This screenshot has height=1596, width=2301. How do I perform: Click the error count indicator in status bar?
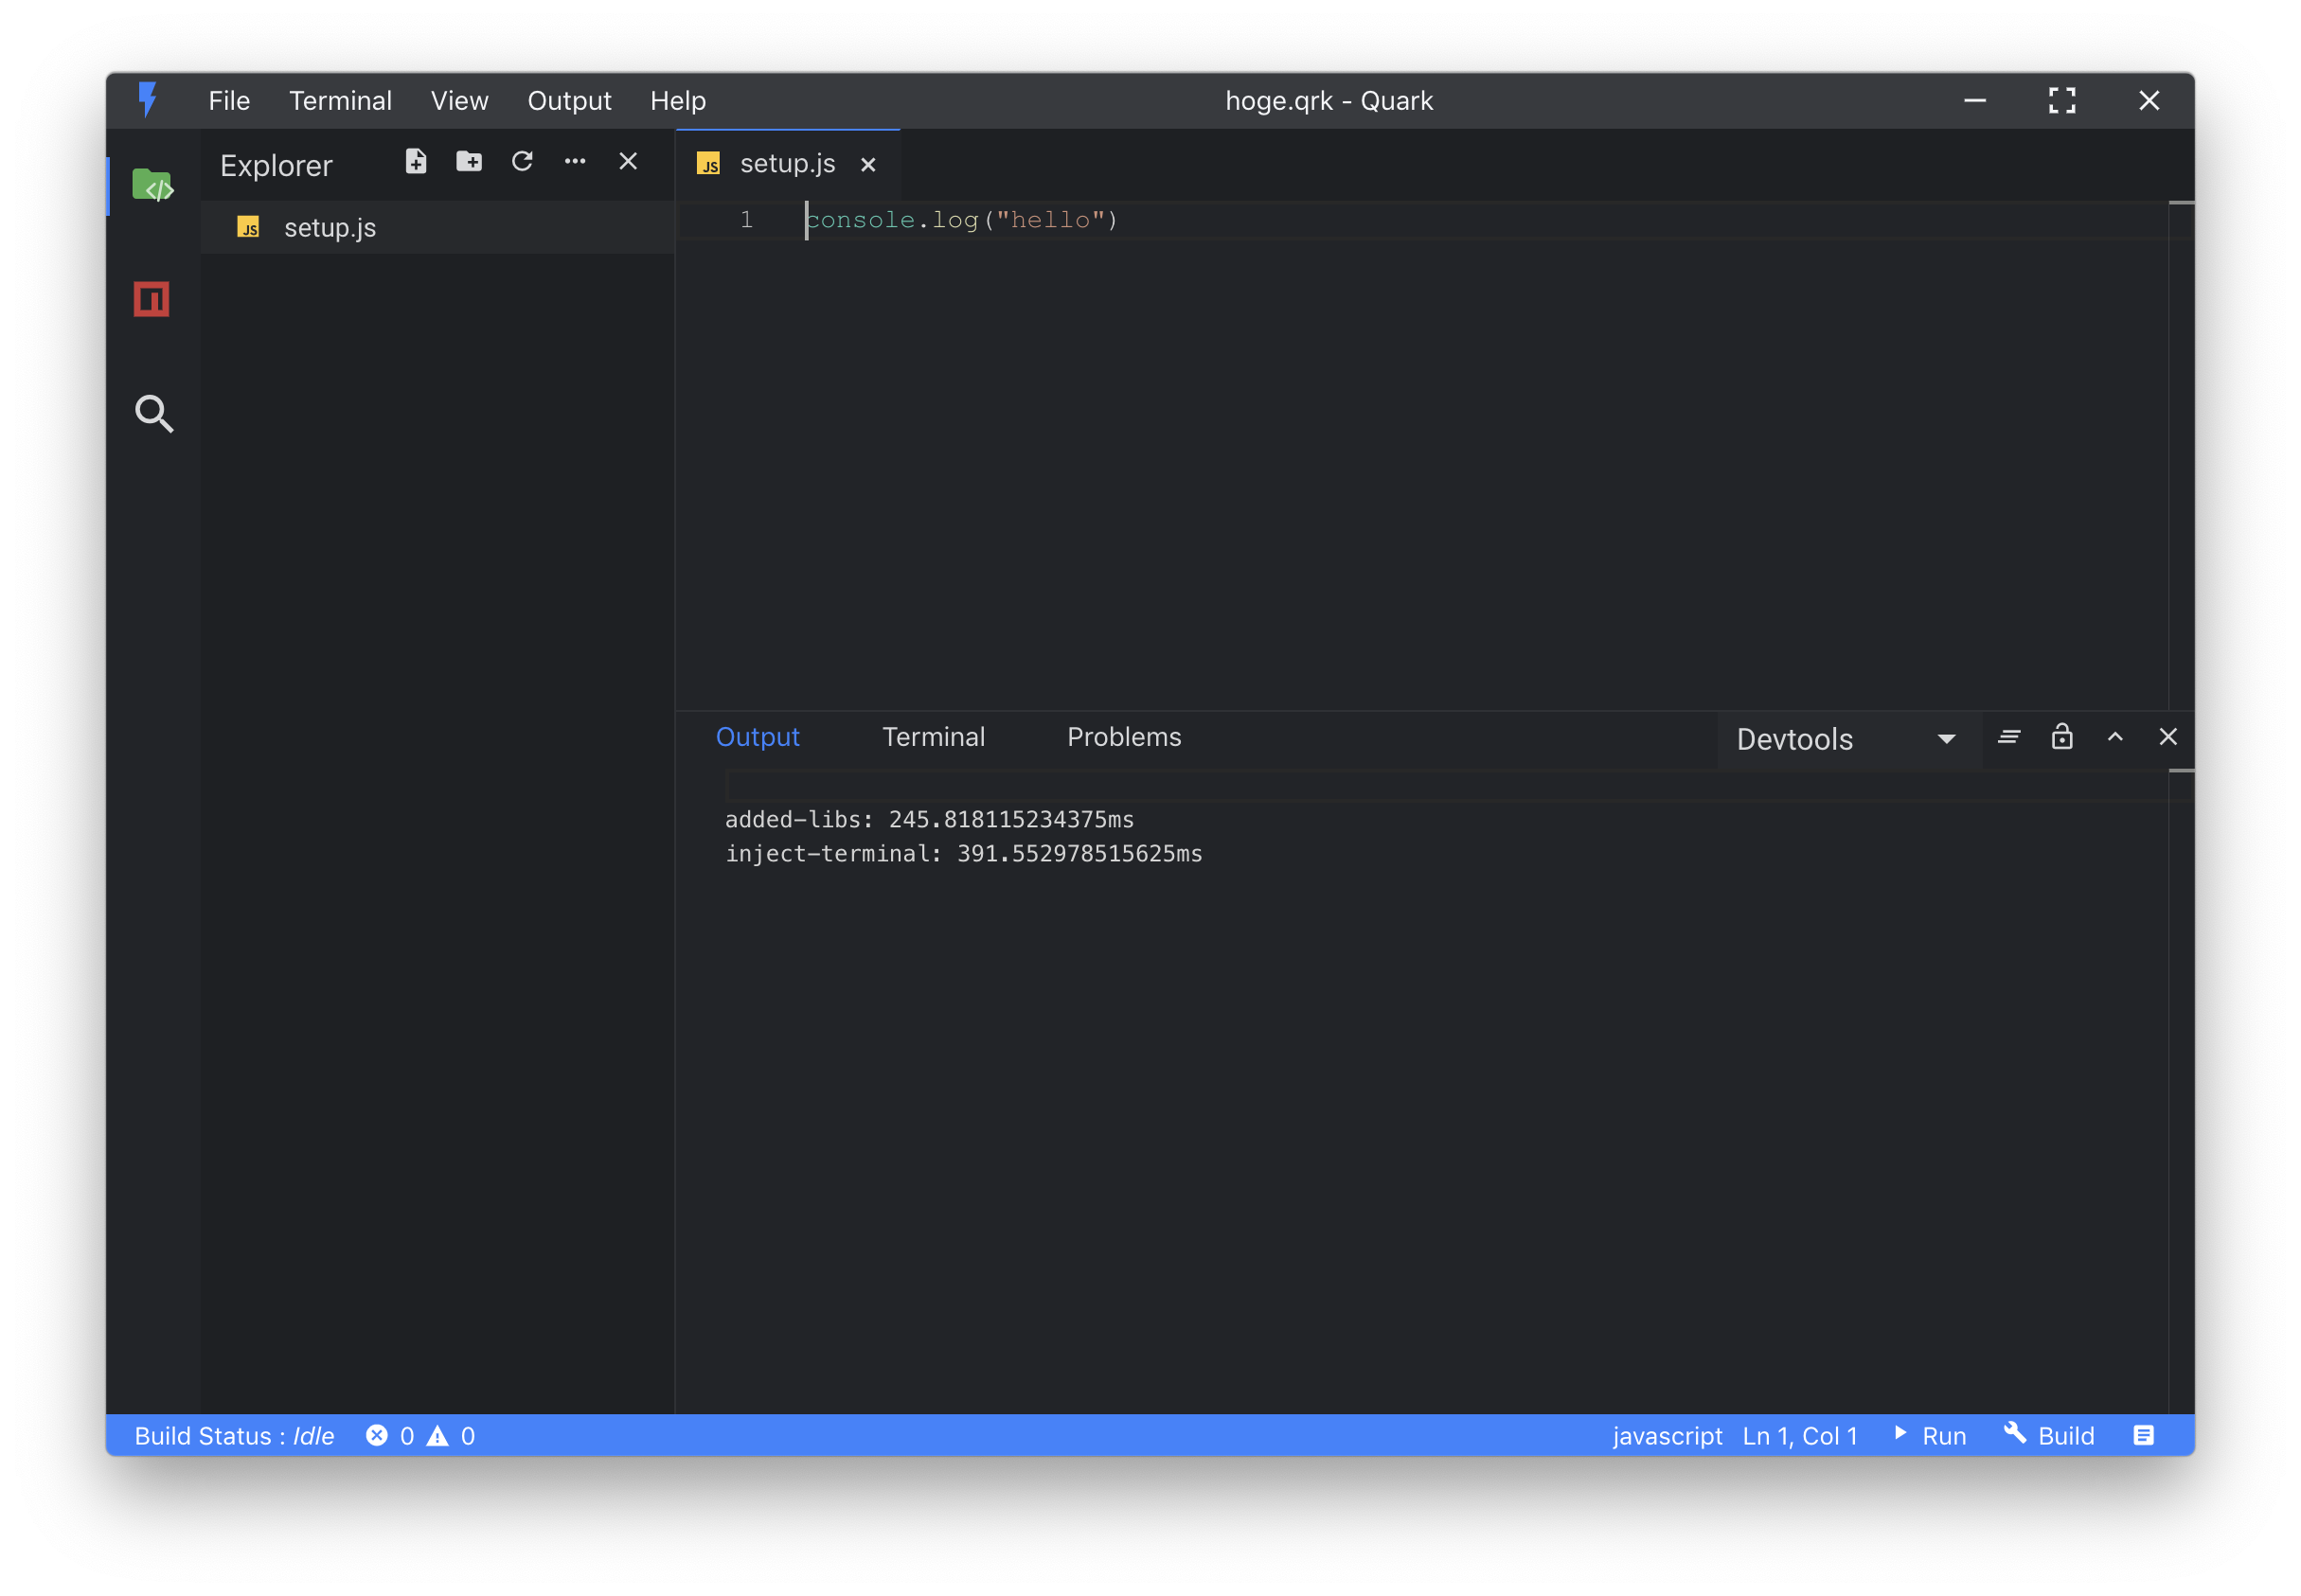point(391,1435)
